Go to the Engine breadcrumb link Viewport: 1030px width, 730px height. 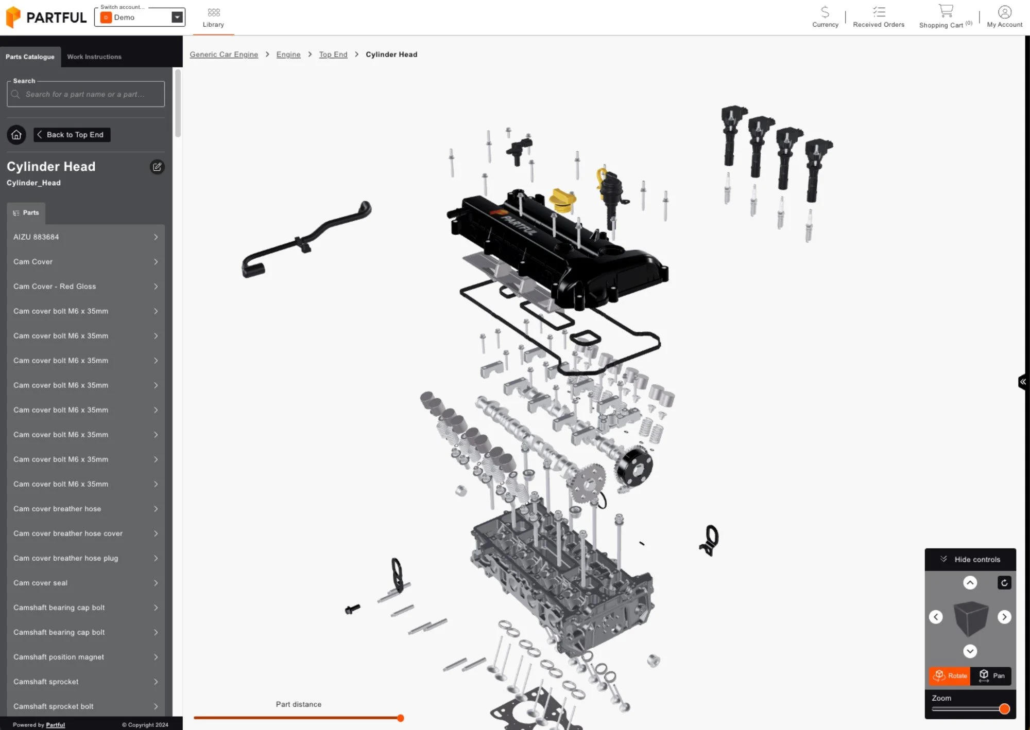point(288,55)
